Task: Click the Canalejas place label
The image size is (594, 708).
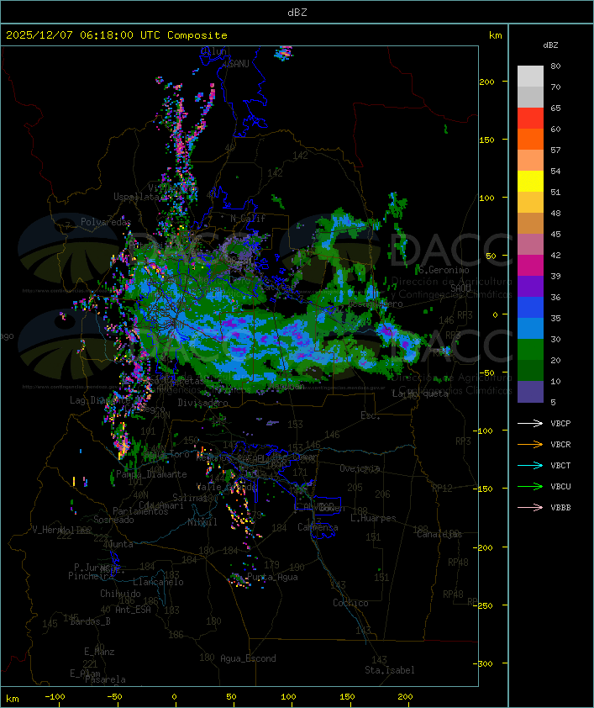Action: [x=439, y=534]
